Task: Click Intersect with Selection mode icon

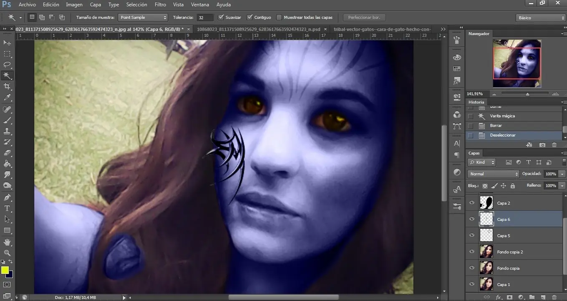Action: pos(62,17)
